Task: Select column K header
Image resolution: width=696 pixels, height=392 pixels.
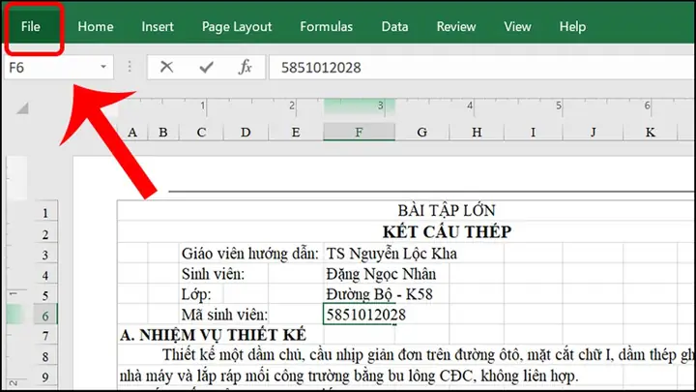Action: coord(651,132)
